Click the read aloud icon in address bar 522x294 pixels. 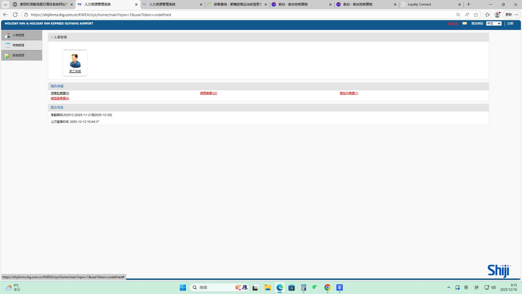467,15
